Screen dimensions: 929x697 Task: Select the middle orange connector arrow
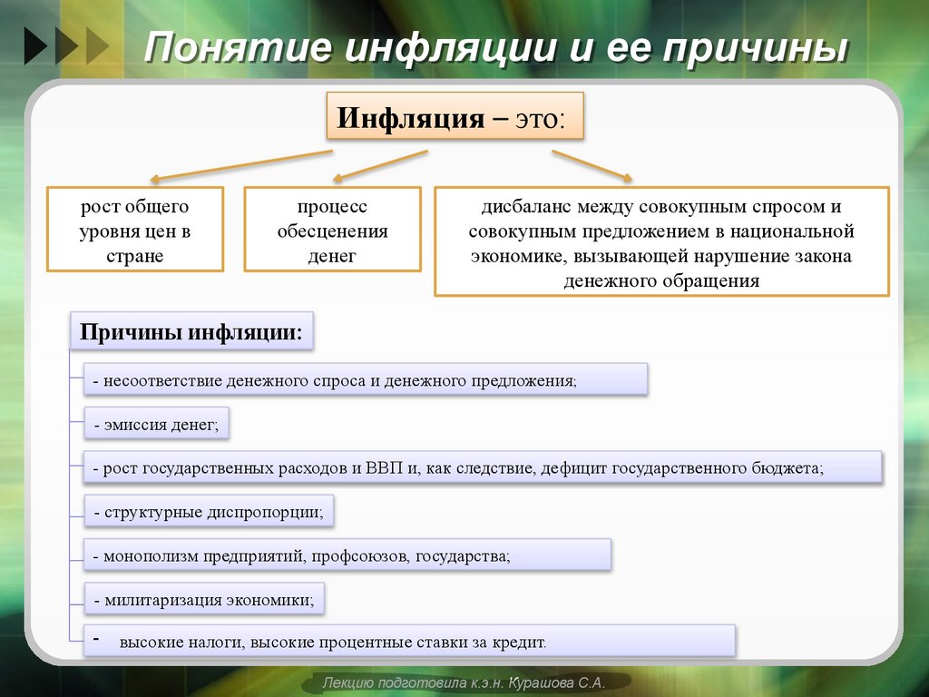click(381, 163)
